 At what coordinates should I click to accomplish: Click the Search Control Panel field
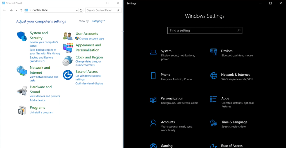click(x=103, y=10)
